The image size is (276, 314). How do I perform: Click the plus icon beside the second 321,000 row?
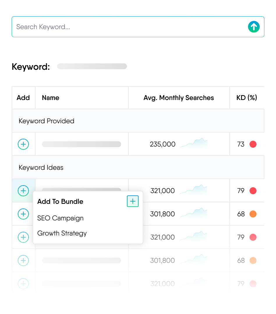click(x=23, y=237)
